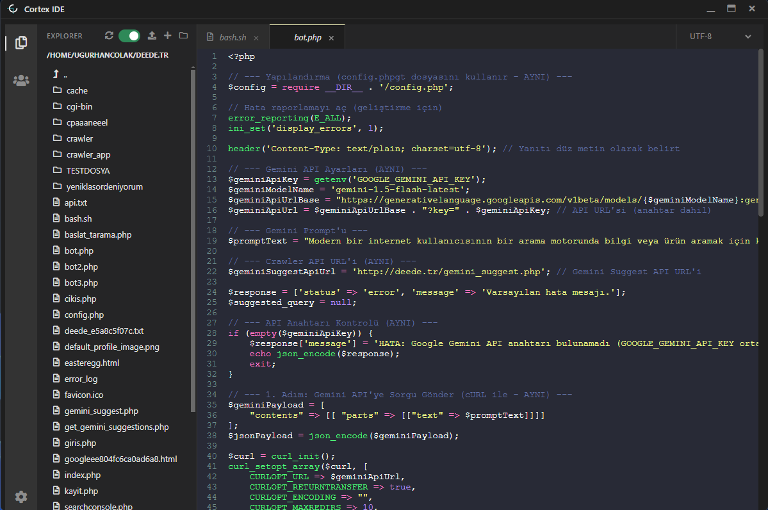Open the UTF-8 encoding dropdown
Viewport: 768px width, 510px height.
click(720, 37)
